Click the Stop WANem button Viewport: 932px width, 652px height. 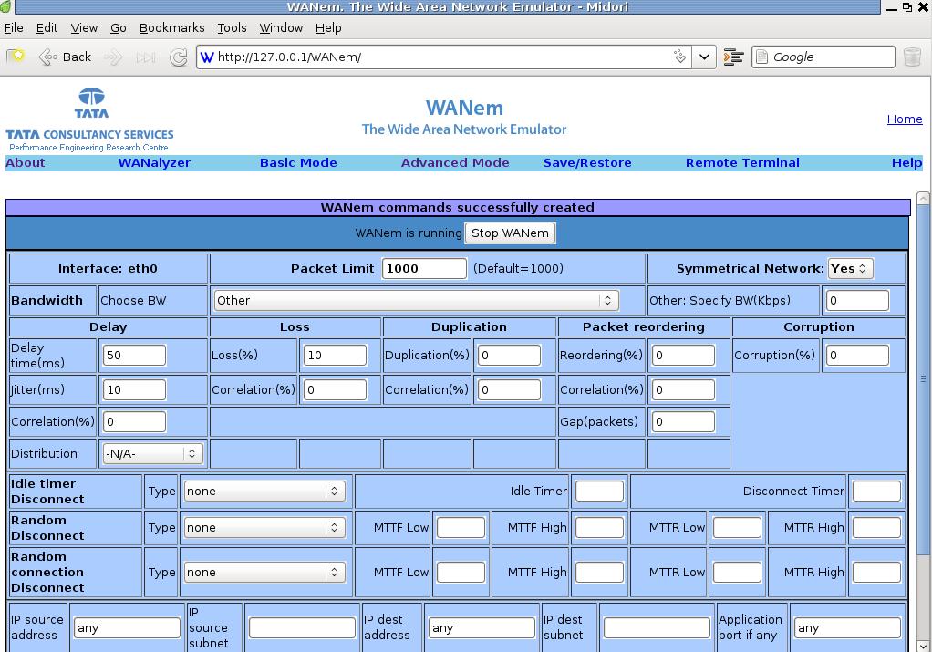510,233
